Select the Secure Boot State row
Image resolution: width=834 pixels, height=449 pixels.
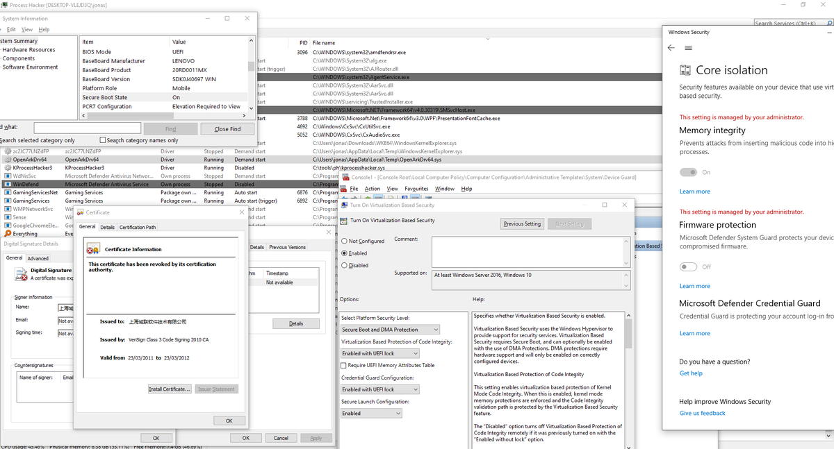click(x=164, y=98)
